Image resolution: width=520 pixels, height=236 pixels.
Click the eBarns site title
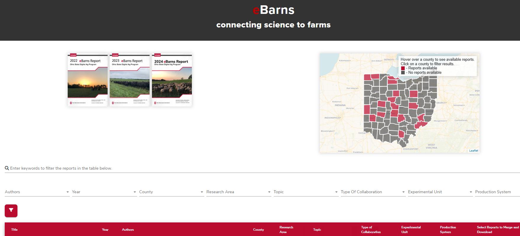(273, 10)
